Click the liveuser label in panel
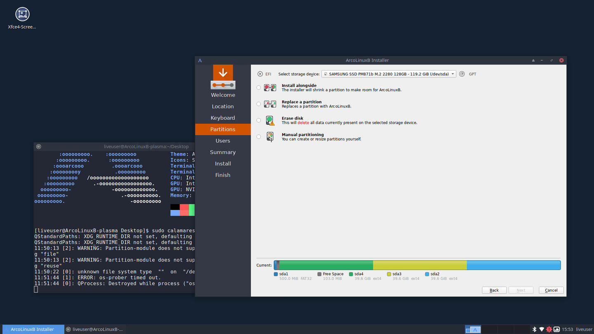This screenshot has width=594, height=334. (x=584, y=329)
